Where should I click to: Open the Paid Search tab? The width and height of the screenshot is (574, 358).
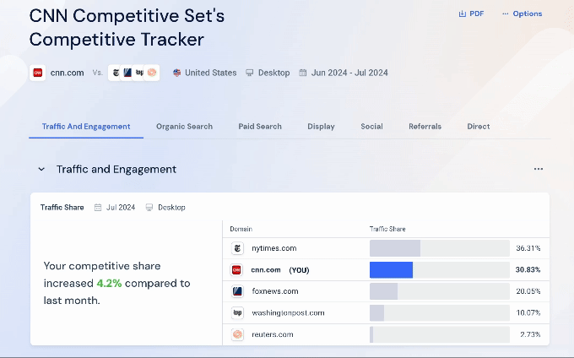(260, 127)
